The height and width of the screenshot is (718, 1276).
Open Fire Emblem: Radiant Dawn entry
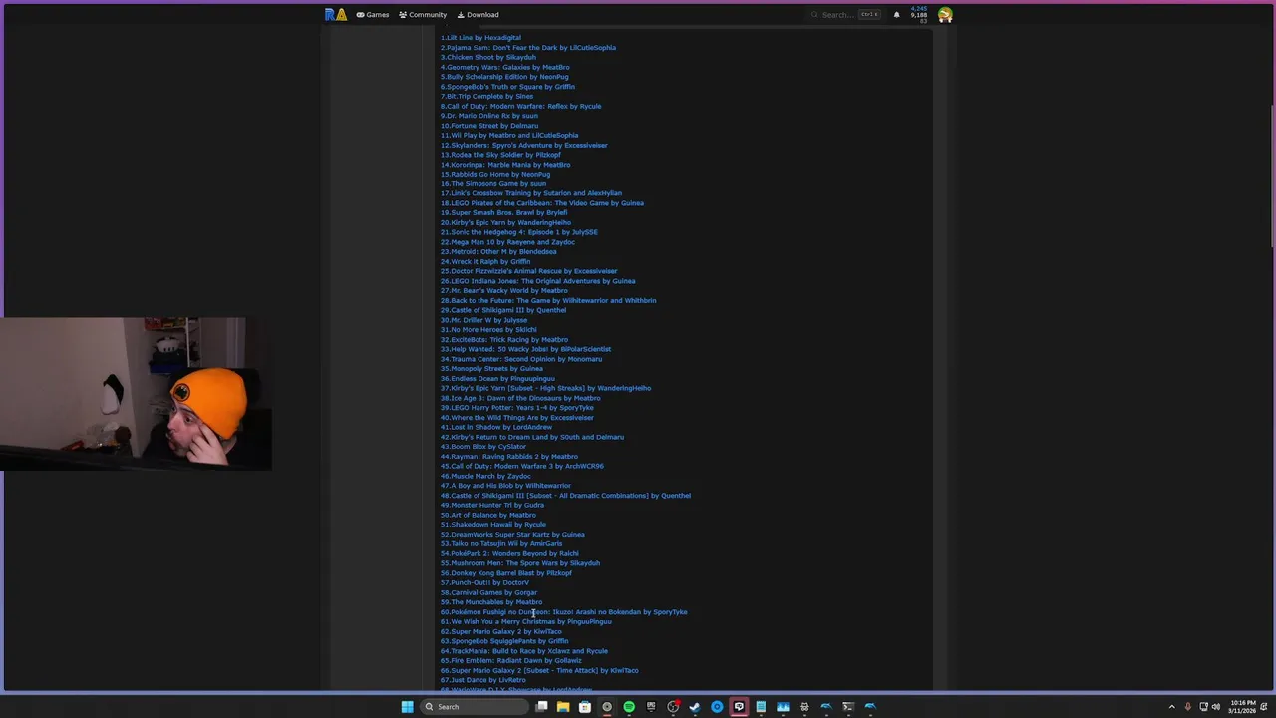(x=511, y=660)
